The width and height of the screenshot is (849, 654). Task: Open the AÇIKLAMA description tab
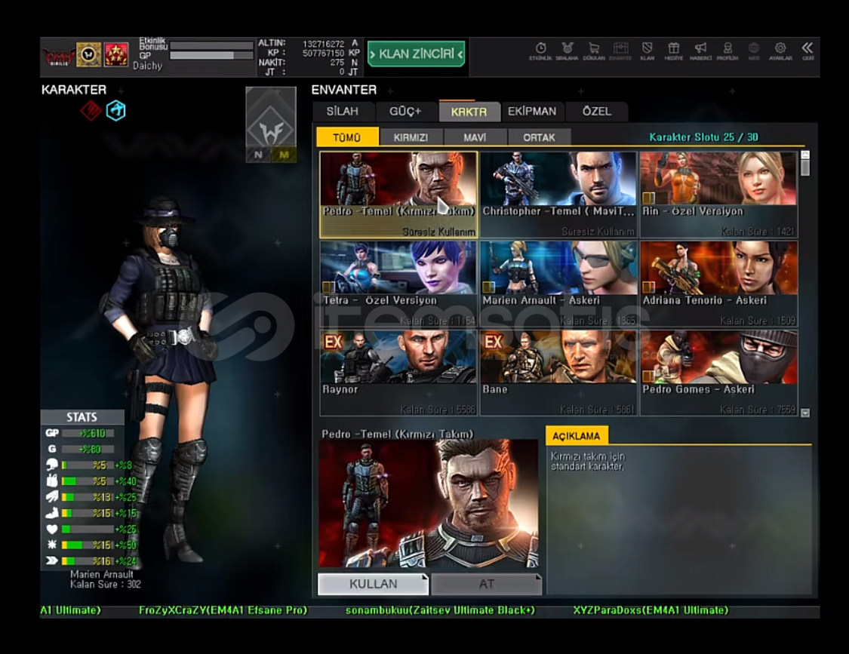576,436
